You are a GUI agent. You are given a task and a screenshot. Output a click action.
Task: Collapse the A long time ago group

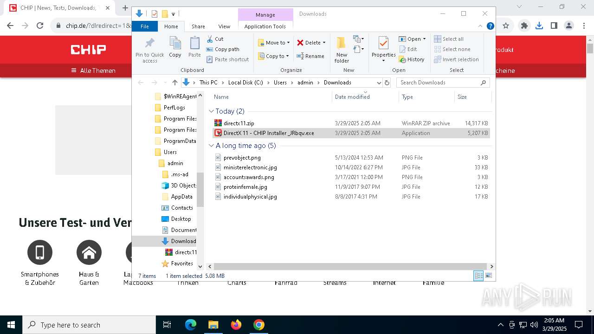coord(211,146)
